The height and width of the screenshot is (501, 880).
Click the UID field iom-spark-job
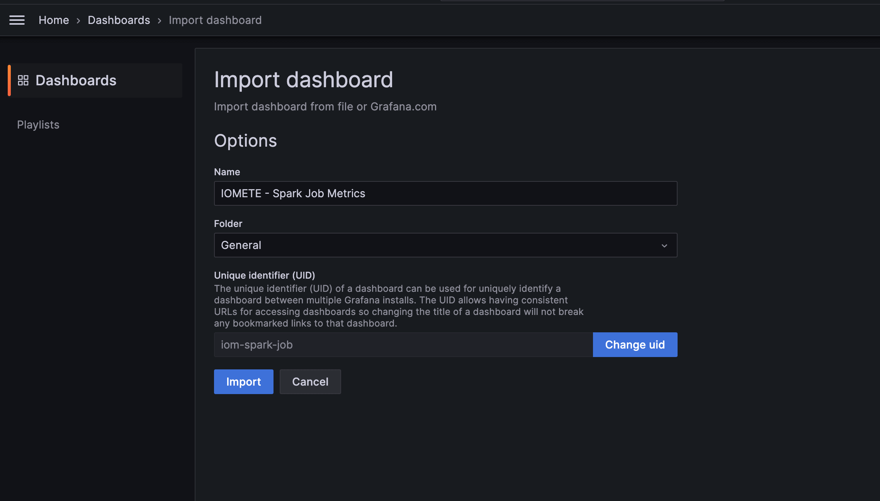pyautogui.click(x=403, y=345)
